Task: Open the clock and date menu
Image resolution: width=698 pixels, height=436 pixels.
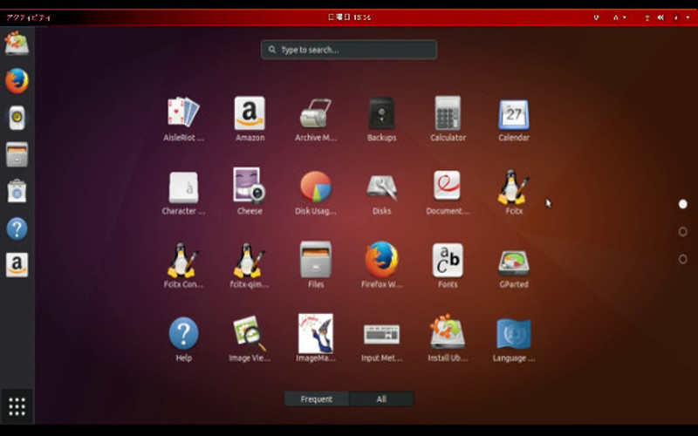Action: (350, 17)
